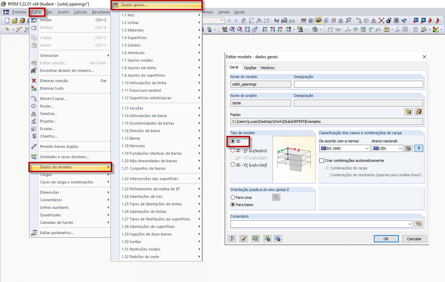
Task: Select Para baixo Z-axis orientation
Action: [x=233, y=205]
